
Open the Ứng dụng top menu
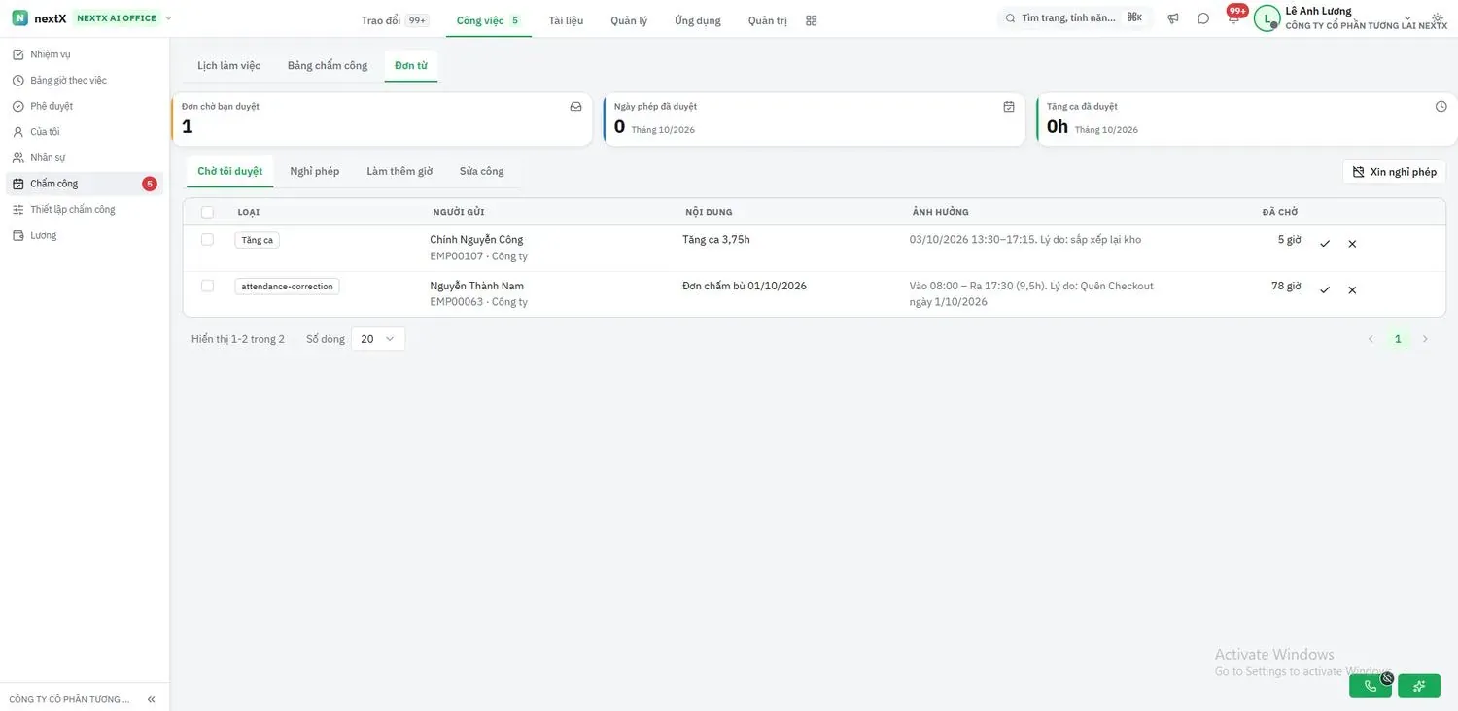pyautogui.click(x=698, y=20)
